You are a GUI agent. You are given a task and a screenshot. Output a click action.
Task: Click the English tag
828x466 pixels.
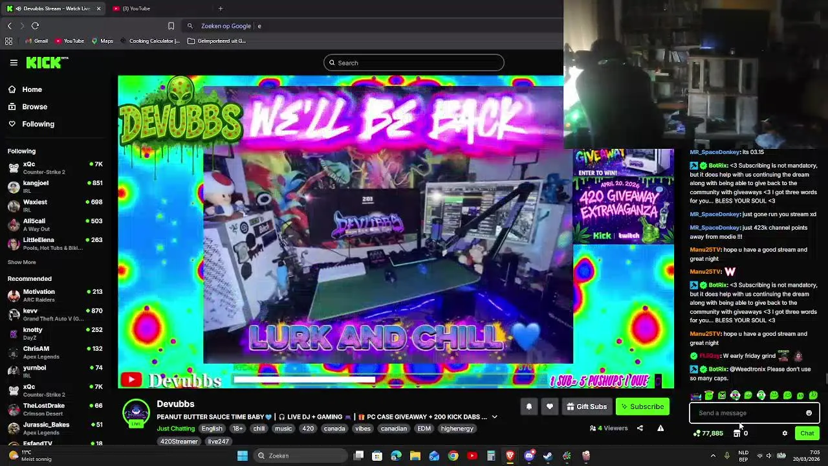[212, 428]
